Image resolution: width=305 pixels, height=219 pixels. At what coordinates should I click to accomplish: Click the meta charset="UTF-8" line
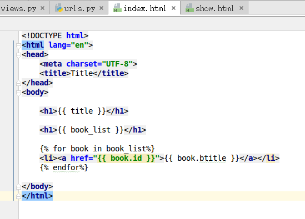(88, 64)
